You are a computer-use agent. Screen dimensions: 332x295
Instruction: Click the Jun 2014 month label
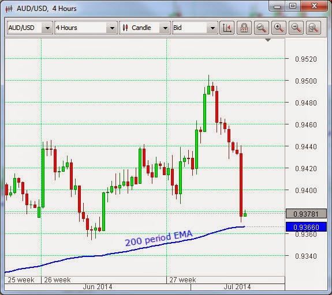tap(98, 287)
